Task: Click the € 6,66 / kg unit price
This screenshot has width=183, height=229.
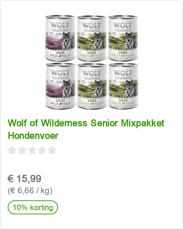Action: [30, 191]
